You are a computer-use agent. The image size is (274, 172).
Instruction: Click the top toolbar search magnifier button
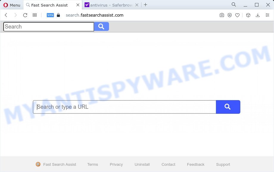101,26
